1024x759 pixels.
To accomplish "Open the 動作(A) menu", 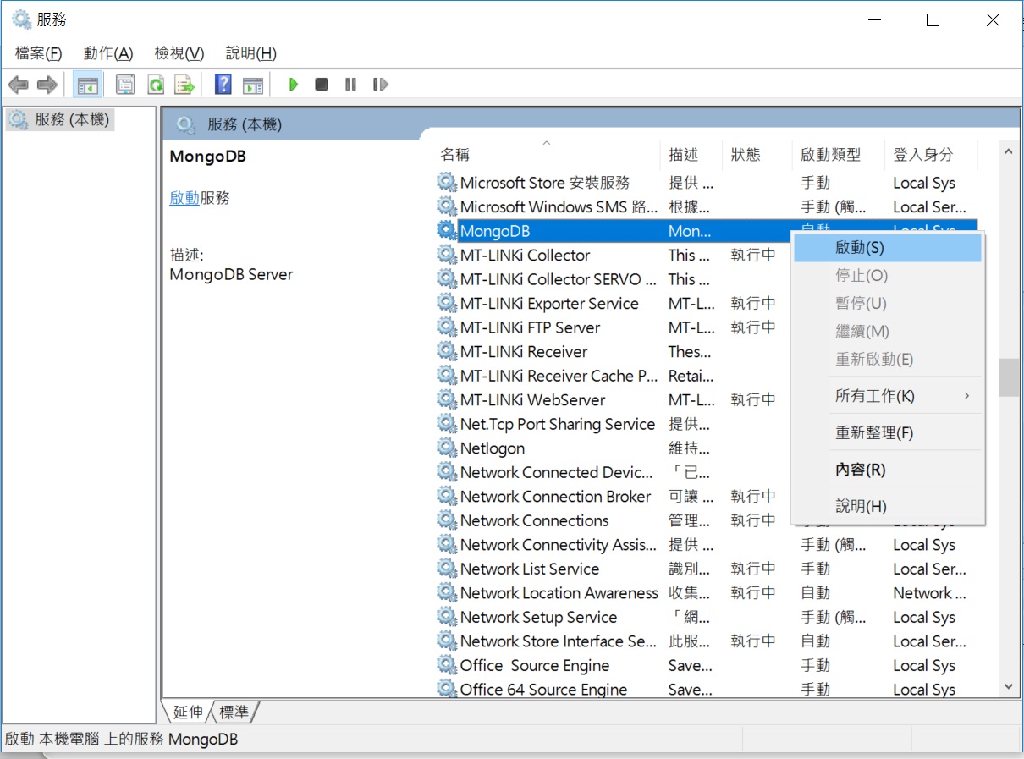I will [108, 53].
